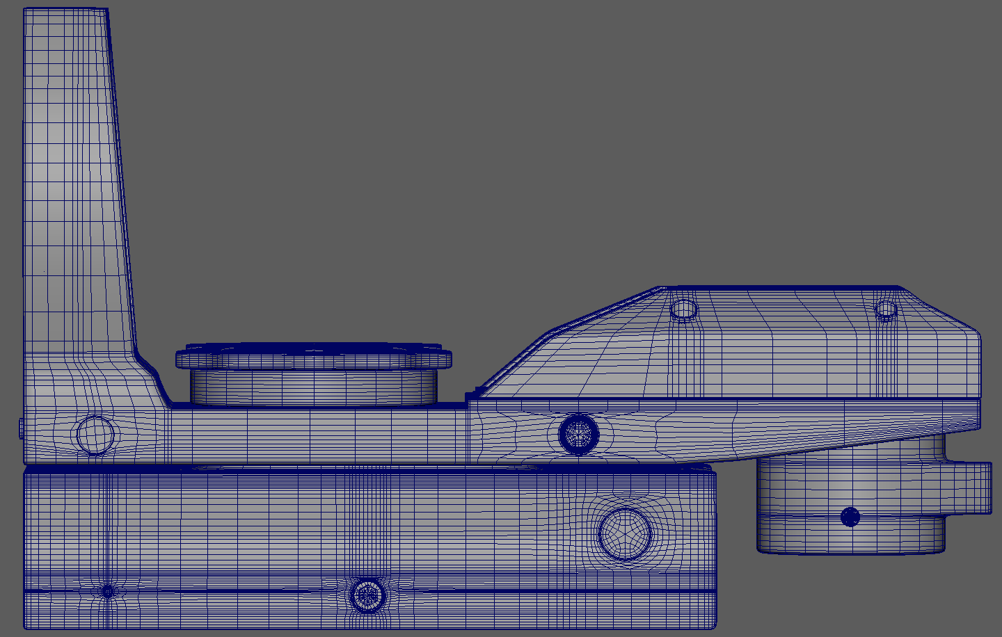
Task: Select the screw head at base bottom center
Action: click(x=367, y=595)
